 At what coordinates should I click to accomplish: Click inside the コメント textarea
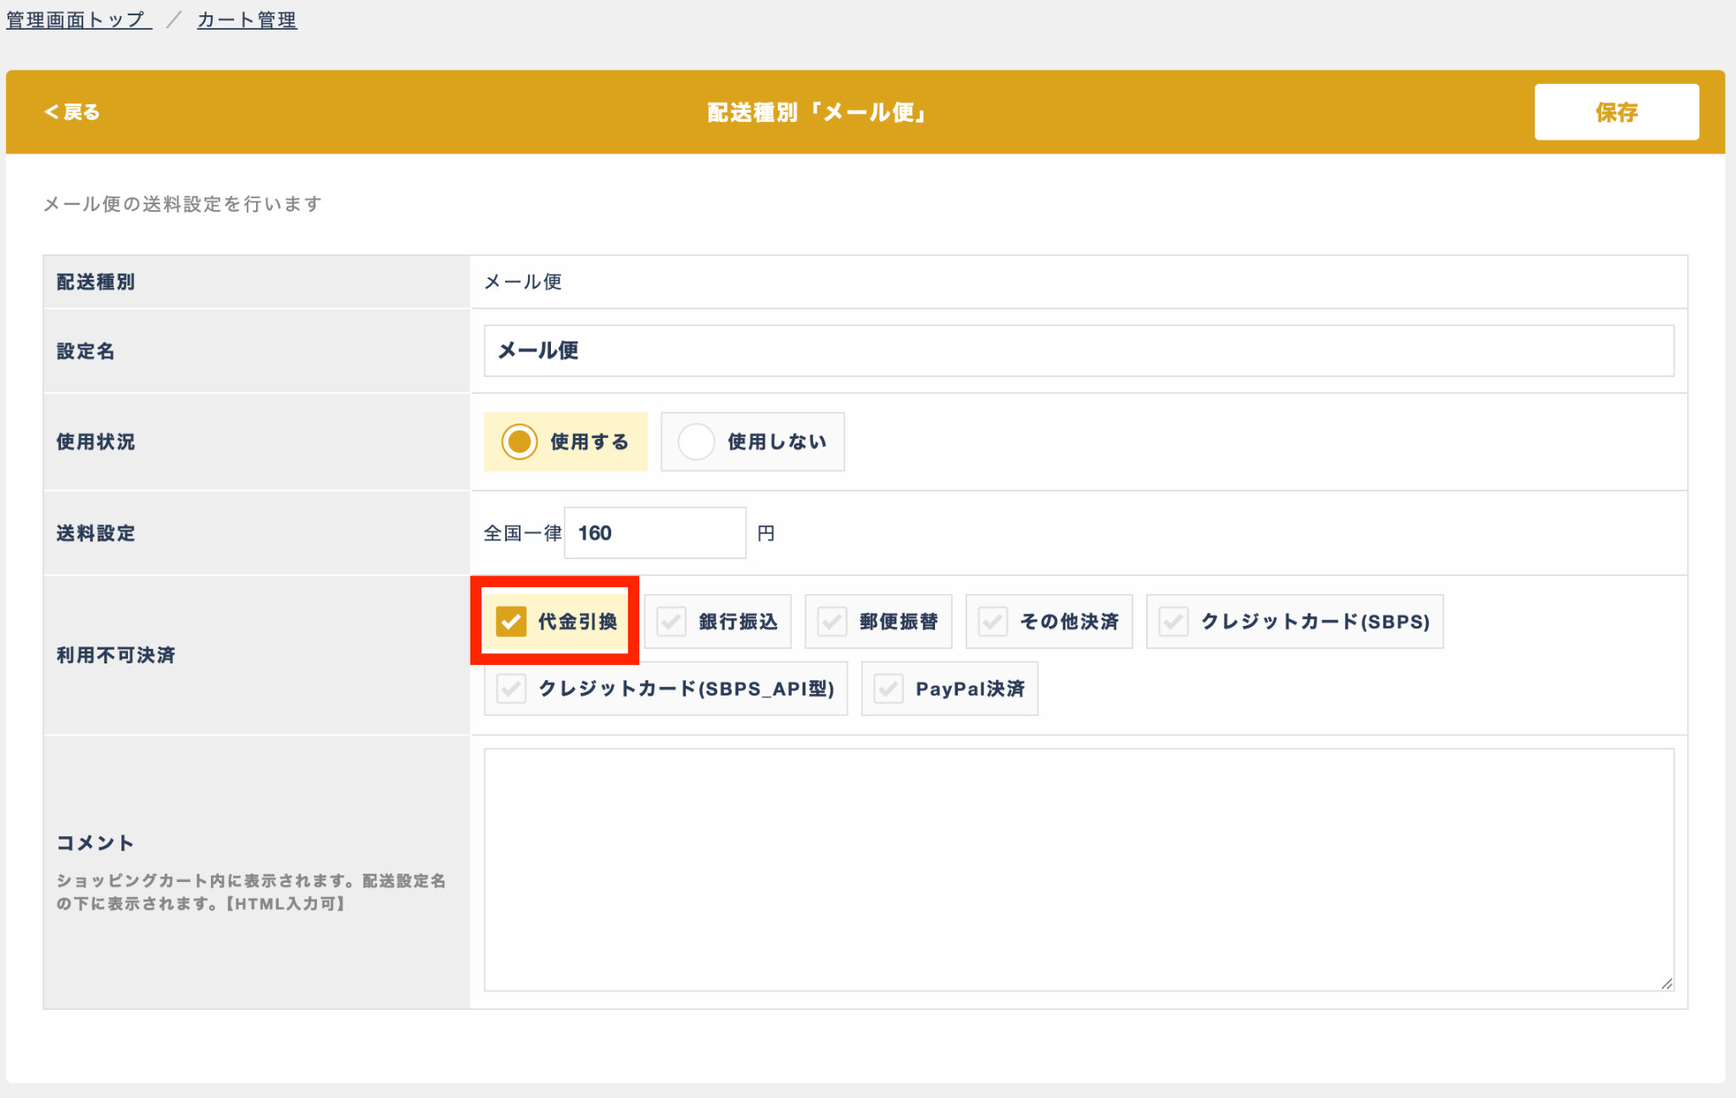[1078, 869]
